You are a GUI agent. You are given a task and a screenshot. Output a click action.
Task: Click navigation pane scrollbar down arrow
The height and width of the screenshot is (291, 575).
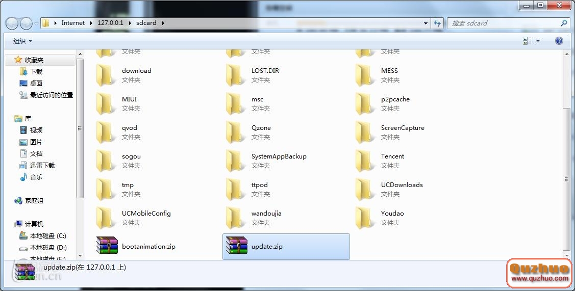(80, 256)
